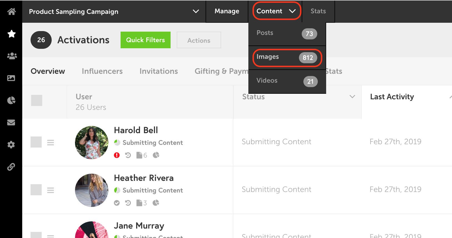Open Harold Bell's profile name link
The width and height of the screenshot is (452, 238).
coord(136,130)
